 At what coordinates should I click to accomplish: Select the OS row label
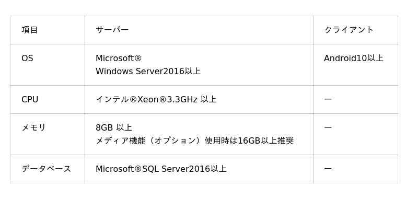(x=27, y=58)
